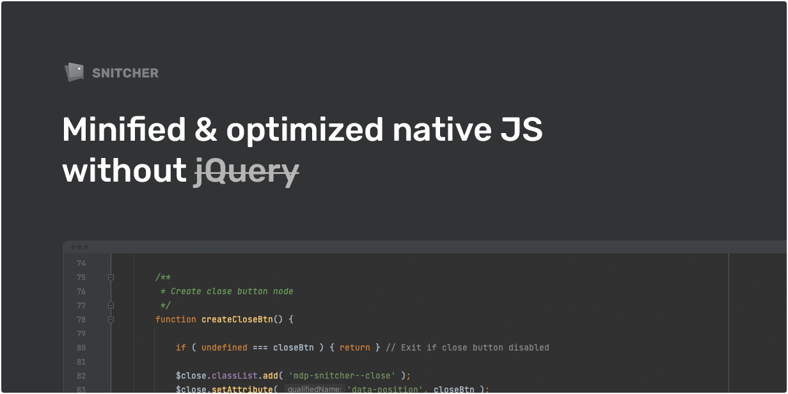788x394 pixels.
Task: Click line number 74 in the gutter
Action: (x=81, y=264)
